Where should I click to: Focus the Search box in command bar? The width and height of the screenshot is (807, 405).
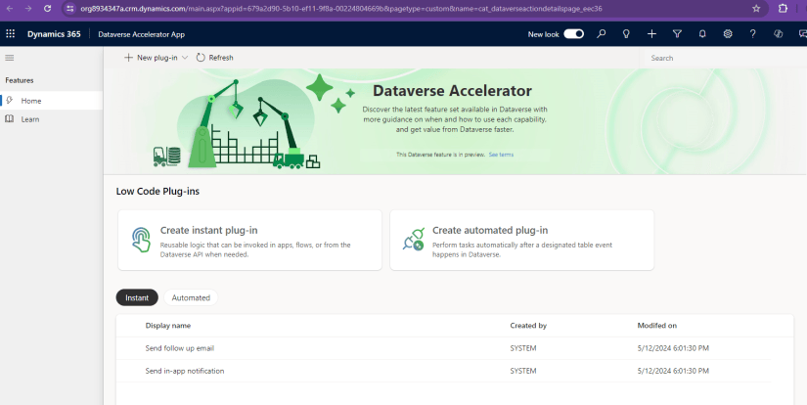tap(723, 58)
